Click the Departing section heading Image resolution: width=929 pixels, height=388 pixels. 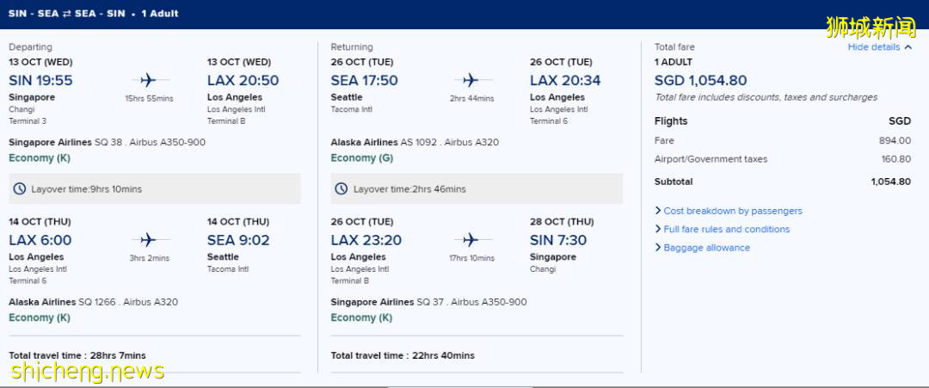(x=30, y=47)
